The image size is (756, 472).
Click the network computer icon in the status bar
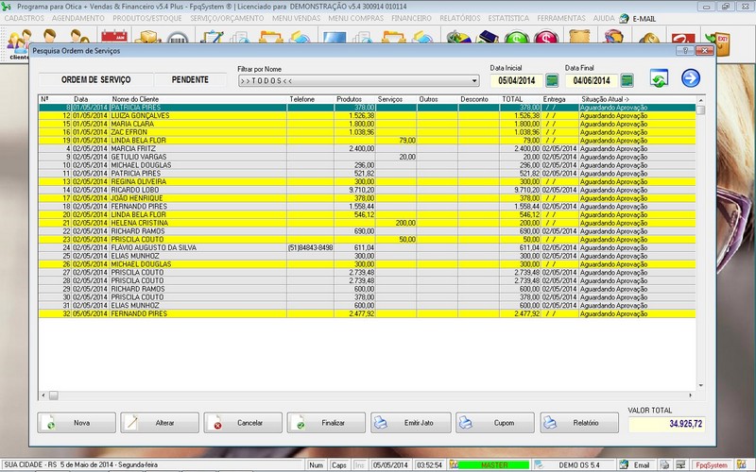point(680,464)
